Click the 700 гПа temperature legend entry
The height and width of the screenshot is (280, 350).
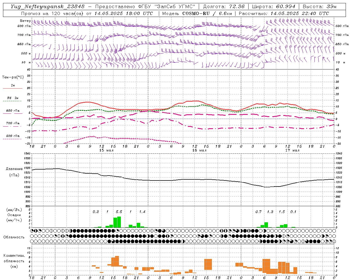13,123
